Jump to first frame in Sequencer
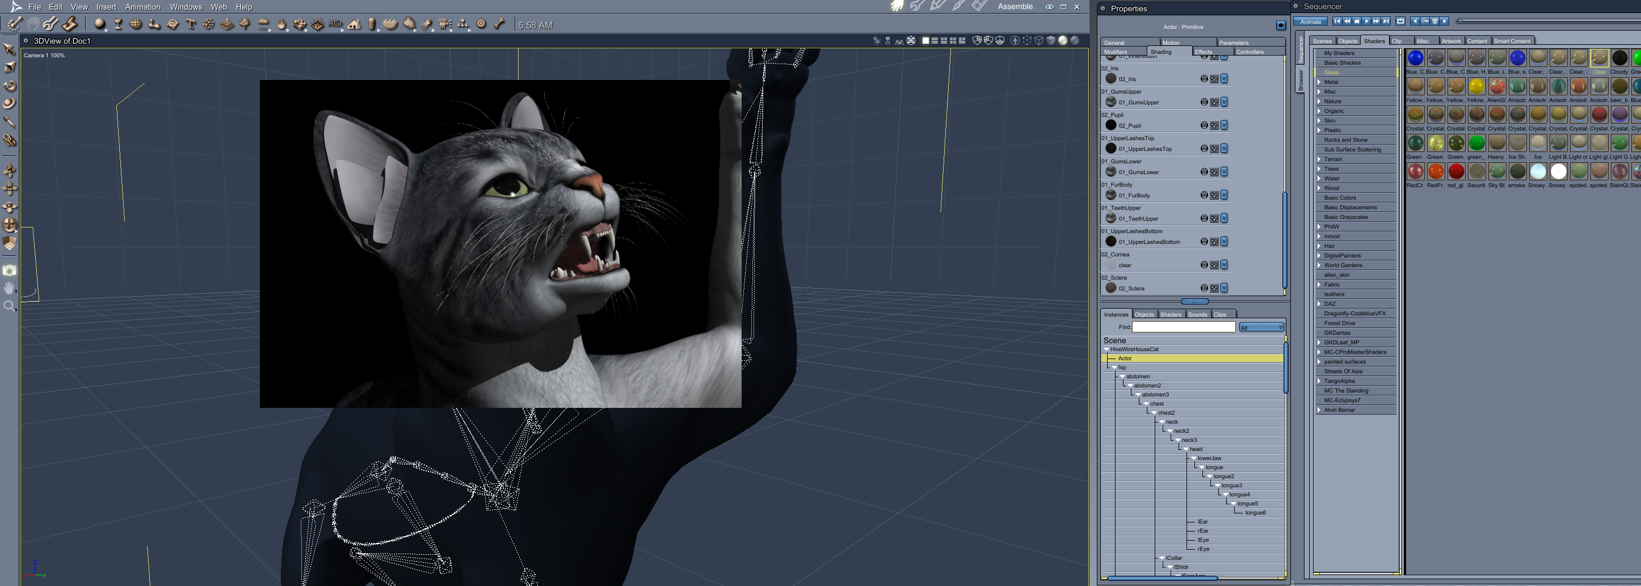Viewport: 1641px width, 586px height. click(x=1337, y=21)
